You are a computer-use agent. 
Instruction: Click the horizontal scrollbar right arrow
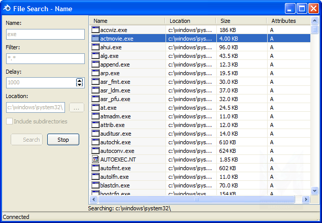click(x=306, y=200)
